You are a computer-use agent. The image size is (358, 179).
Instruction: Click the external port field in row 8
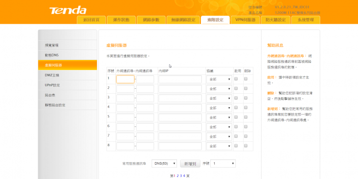125,146
